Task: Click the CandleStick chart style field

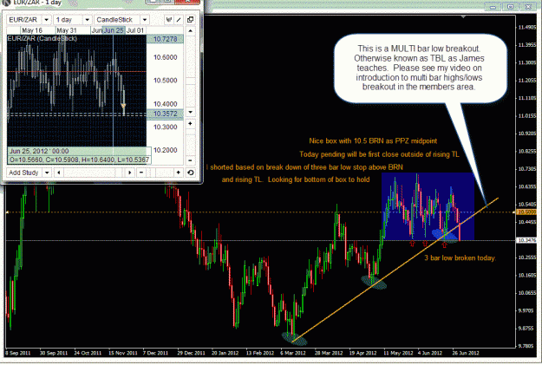Action: (x=117, y=20)
